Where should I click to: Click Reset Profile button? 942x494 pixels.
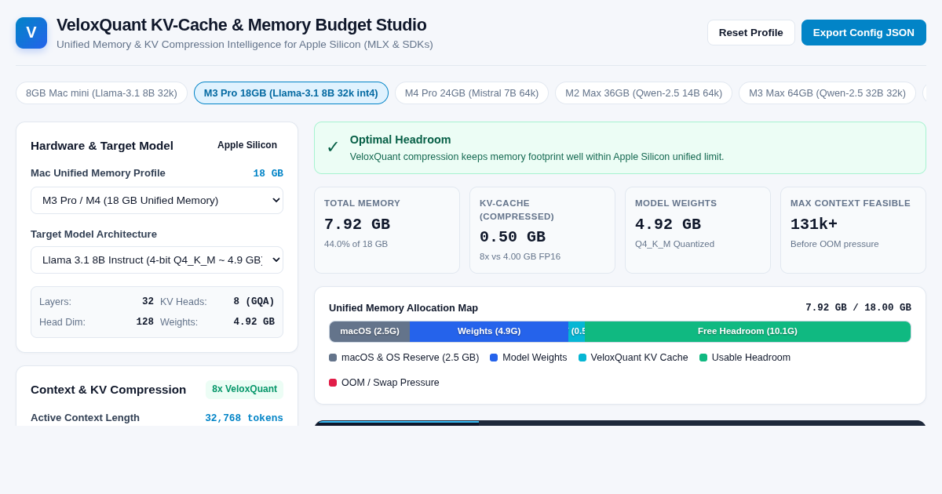[x=751, y=32]
